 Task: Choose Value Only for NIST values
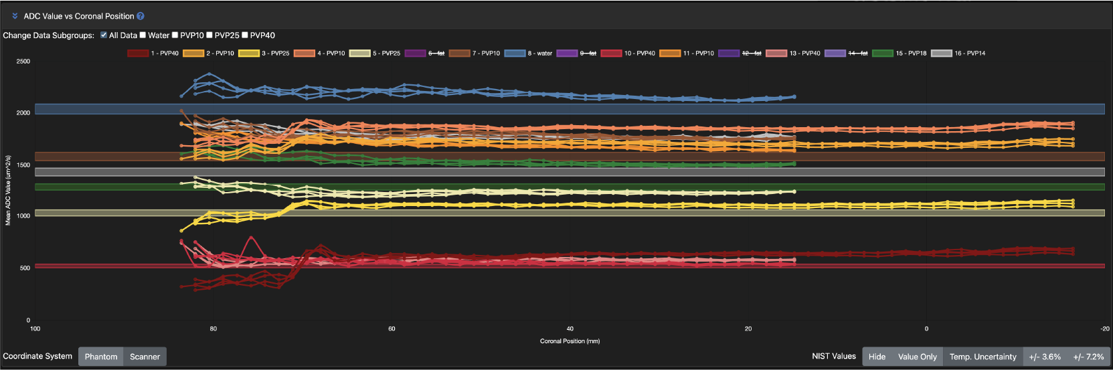pos(917,357)
